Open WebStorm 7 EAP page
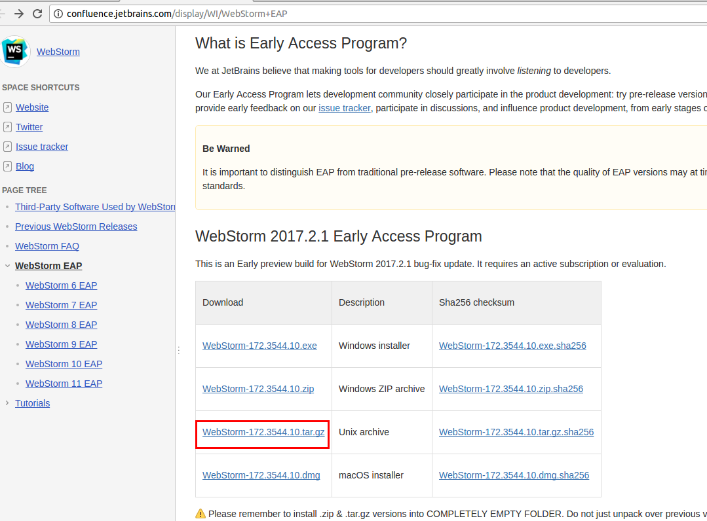 (62, 305)
